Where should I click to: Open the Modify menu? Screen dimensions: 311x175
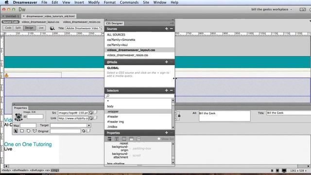94,2
